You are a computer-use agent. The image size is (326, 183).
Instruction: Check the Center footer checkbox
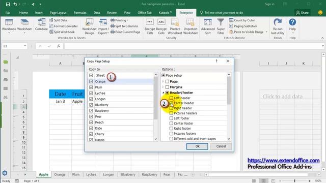(171, 123)
